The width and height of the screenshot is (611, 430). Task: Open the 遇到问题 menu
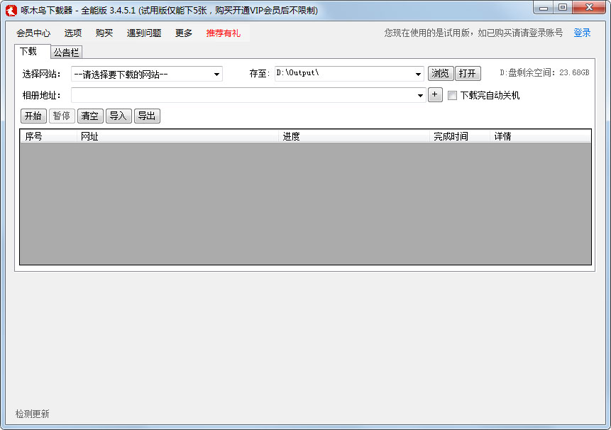pyautogui.click(x=144, y=33)
